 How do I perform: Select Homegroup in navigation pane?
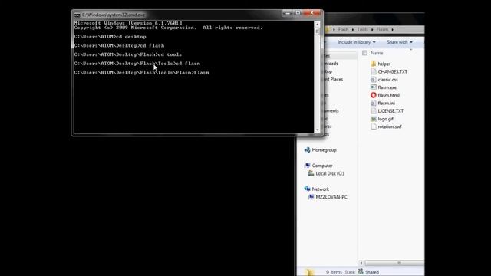(324, 150)
